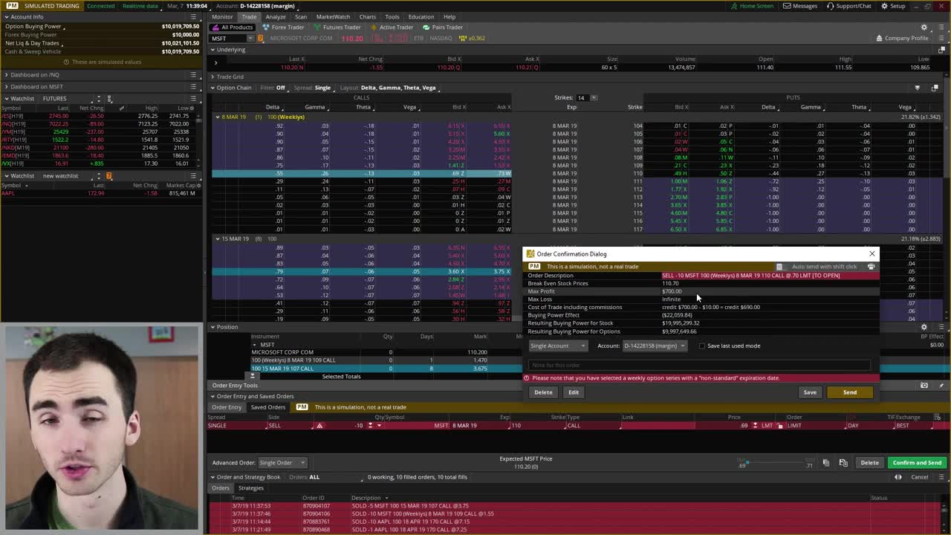
Task: Collapse the 15 MAR 19 expiration row
Action: (x=217, y=239)
